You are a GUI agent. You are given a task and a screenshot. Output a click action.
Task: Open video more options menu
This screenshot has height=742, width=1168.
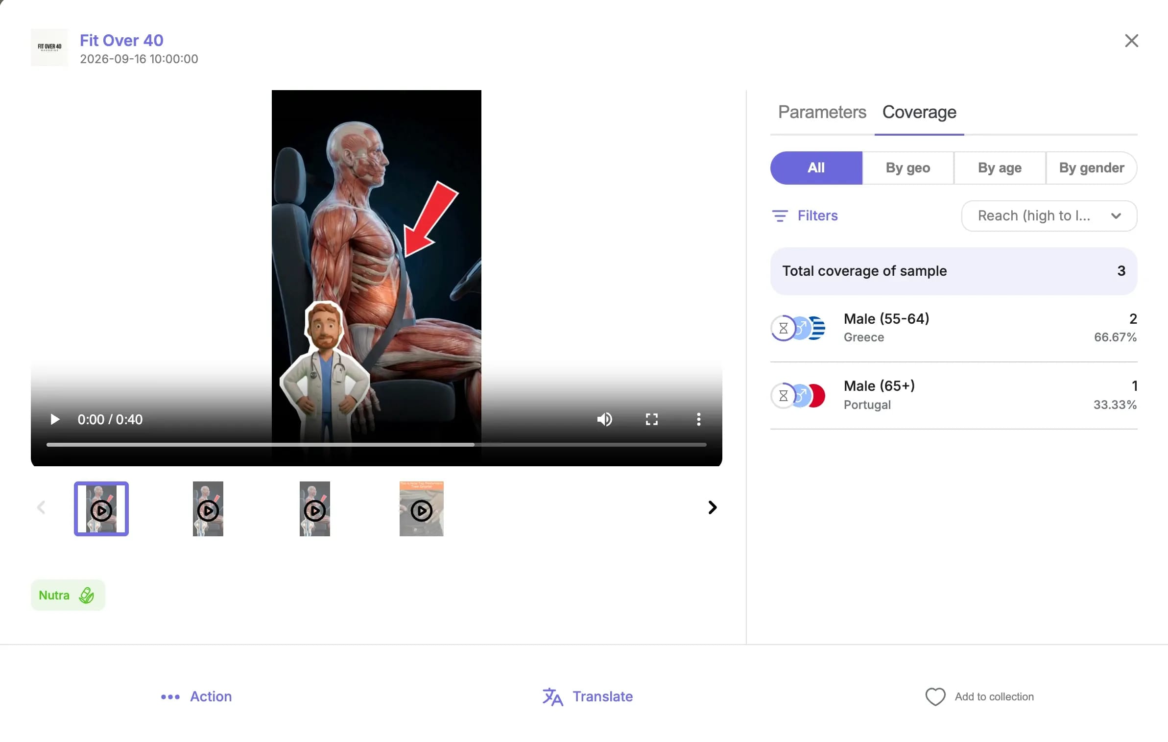point(698,419)
